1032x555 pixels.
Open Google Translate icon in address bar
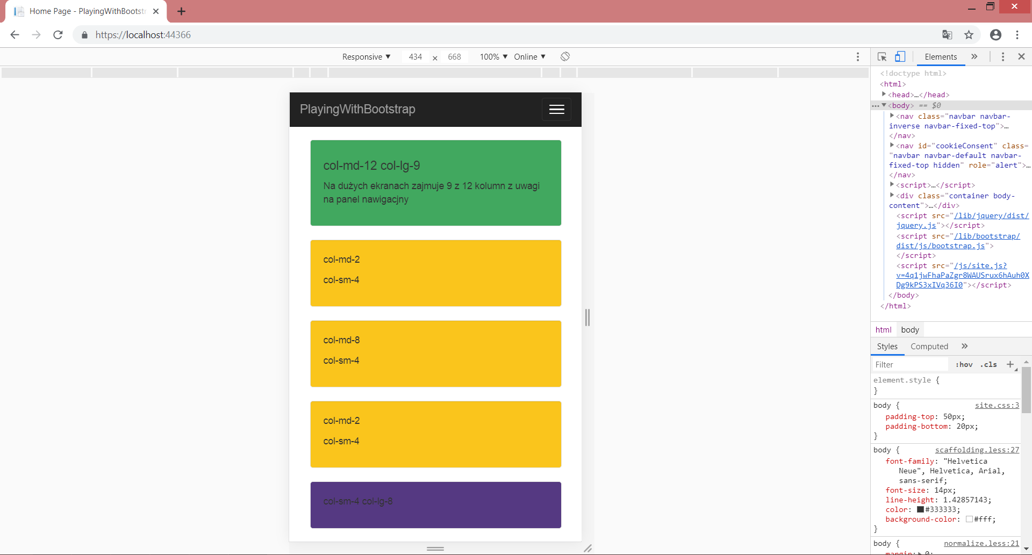(x=947, y=35)
